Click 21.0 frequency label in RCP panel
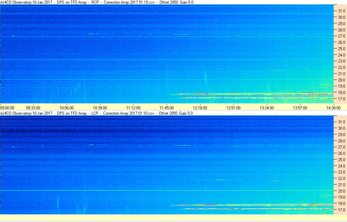This screenshot has width=347, height=222. (341, 74)
